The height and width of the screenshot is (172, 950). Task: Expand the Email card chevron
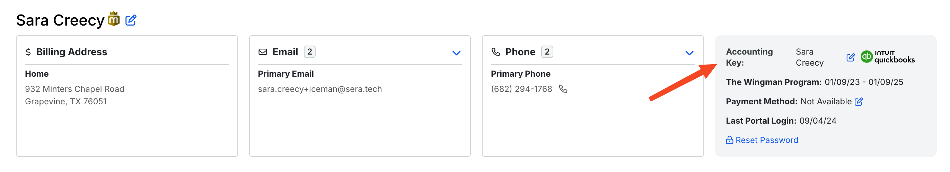click(x=456, y=53)
